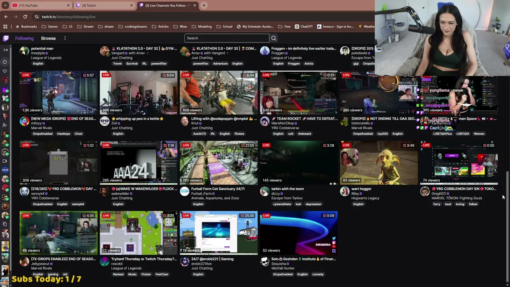Open the Hogwarts Legacy category link
510x287 pixels.
point(365,198)
